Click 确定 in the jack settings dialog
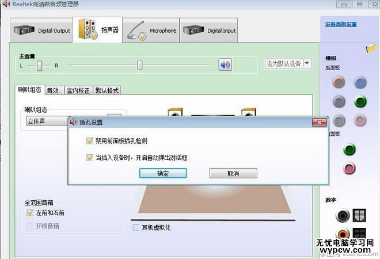 tap(163, 173)
